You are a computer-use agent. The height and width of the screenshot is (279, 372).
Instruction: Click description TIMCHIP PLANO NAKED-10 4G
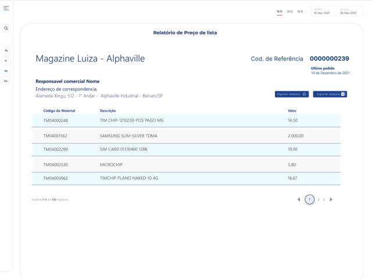(129, 178)
